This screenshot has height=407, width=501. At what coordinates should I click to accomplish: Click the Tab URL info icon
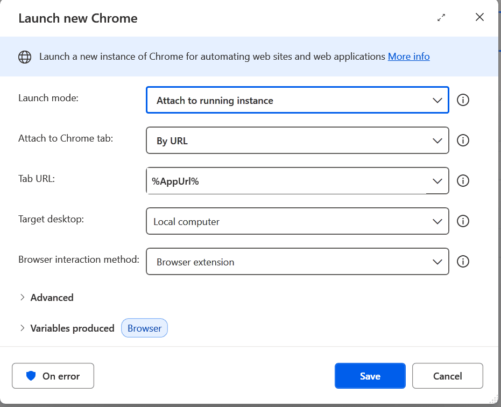(x=463, y=181)
